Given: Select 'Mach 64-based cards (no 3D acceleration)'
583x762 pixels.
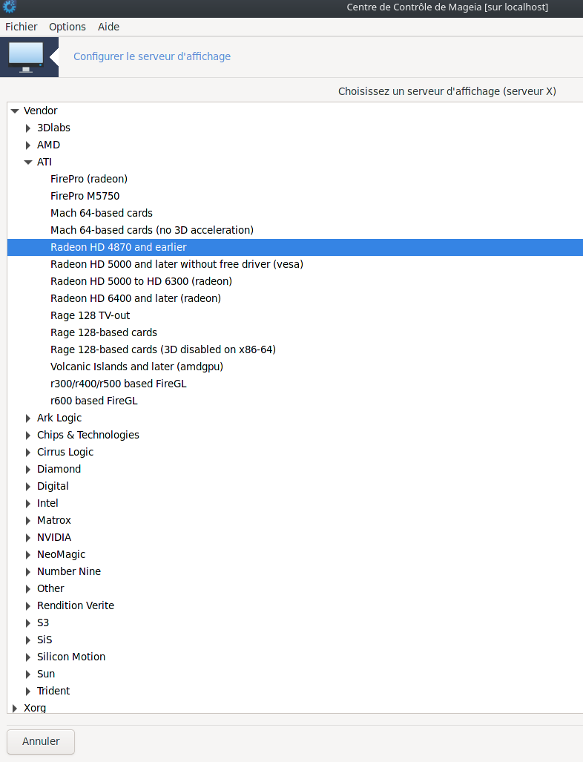Looking at the screenshot, I should coord(152,230).
